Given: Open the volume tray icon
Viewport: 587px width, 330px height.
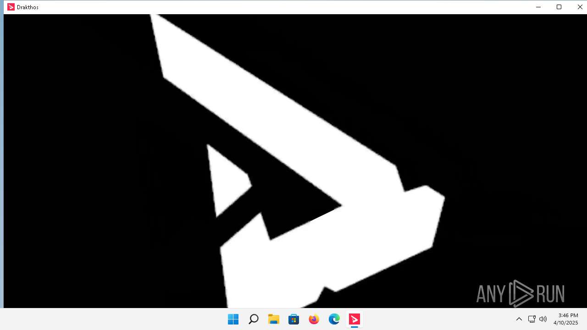Looking at the screenshot, I should click(543, 319).
